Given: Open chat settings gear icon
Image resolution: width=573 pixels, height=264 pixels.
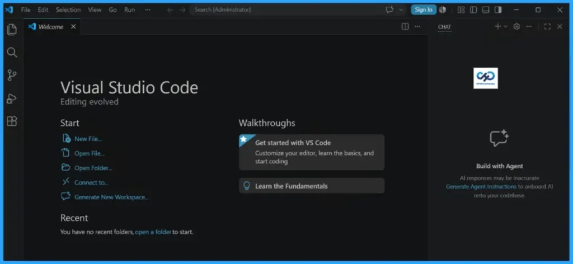Looking at the screenshot, I should (x=516, y=27).
